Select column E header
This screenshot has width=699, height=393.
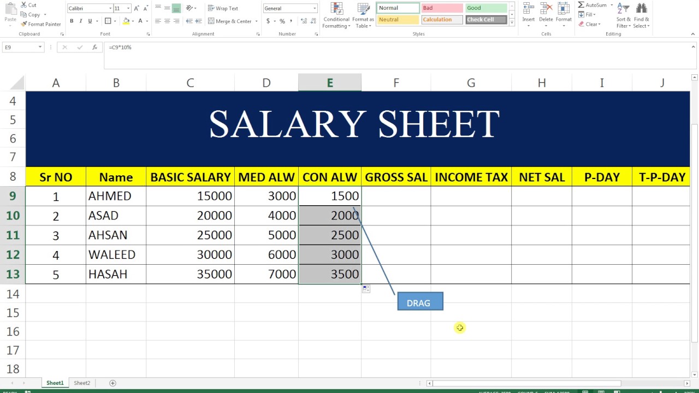(x=330, y=82)
